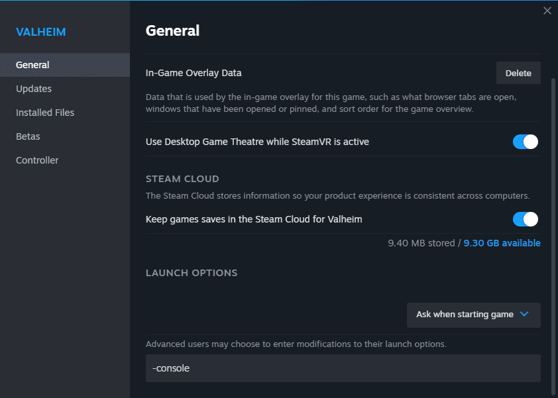Open the Controller settings section
The width and height of the screenshot is (558, 398).
(65, 160)
